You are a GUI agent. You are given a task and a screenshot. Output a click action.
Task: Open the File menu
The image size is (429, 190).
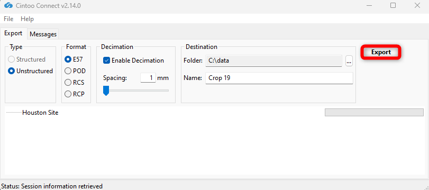coord(8,19)
